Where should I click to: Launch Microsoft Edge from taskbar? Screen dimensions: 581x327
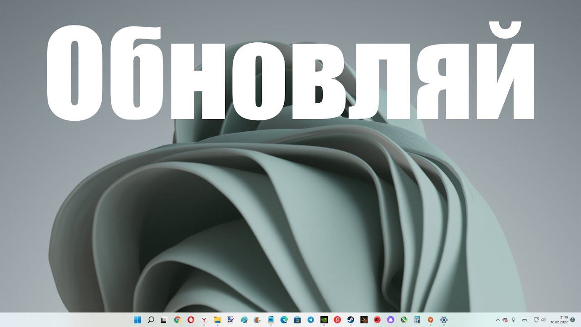284,320
